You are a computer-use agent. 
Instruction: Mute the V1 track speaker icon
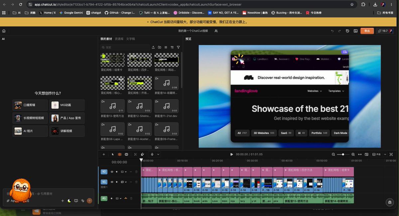[x=117, y=182]
